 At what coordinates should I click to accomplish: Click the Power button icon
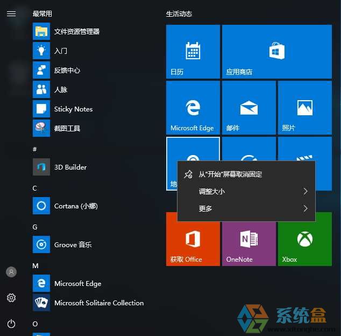[x=11, y=324]
